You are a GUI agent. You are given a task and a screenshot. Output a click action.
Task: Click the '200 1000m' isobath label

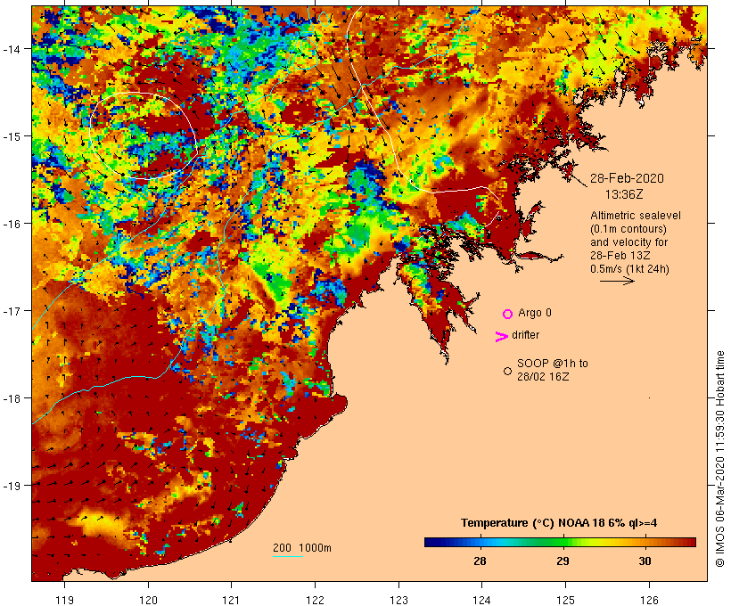pos(302,548)
